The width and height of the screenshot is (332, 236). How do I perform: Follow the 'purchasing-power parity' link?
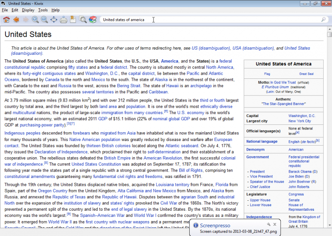[x=42, y=125]
